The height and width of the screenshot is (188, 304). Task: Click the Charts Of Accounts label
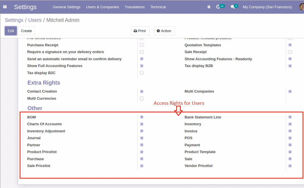point(44,124)
